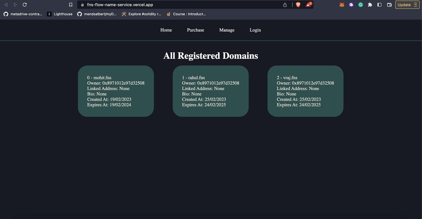Click Created At date on rahul.fns card
This screenshot has height=219, width=422.
click(204, 99)
